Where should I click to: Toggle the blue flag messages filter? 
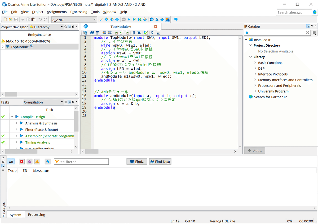coord(48,162)
